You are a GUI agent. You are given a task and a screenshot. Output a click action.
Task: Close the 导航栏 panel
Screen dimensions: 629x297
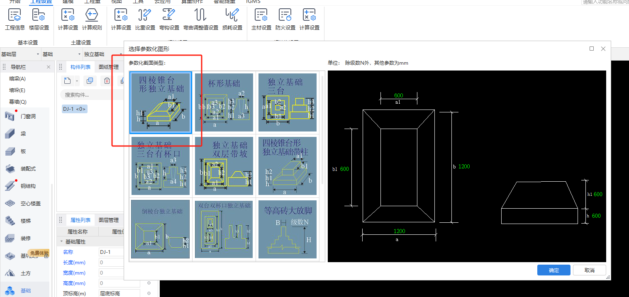49,67
